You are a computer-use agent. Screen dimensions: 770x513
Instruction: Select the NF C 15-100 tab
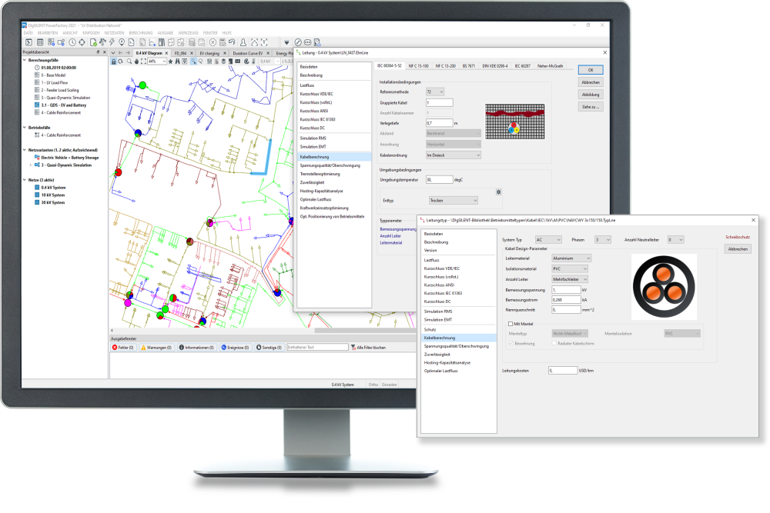pyautogui.click(x=418, y=65)
